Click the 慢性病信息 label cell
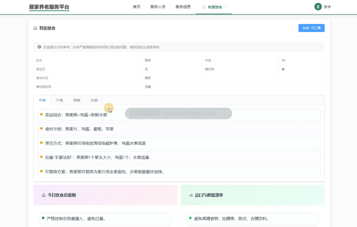 [x=88, y=87]
